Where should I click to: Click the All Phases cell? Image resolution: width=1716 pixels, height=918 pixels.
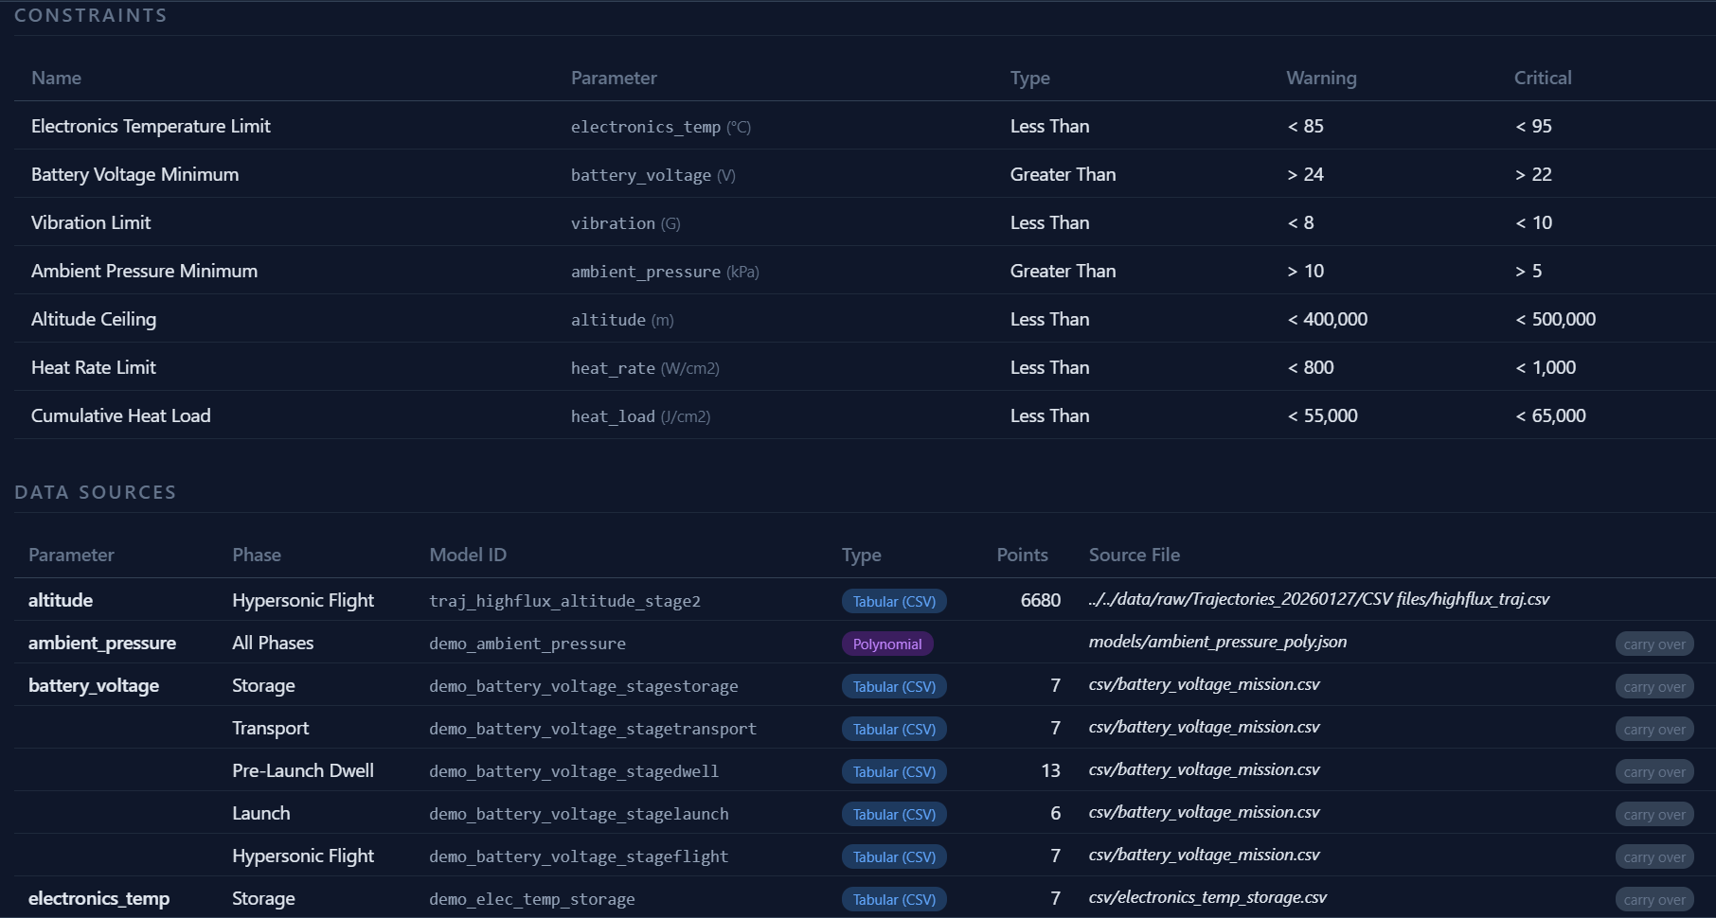coord(273,643)
